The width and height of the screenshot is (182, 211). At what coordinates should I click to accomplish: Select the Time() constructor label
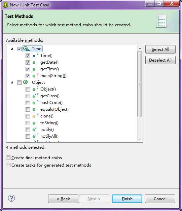[46, 56]
